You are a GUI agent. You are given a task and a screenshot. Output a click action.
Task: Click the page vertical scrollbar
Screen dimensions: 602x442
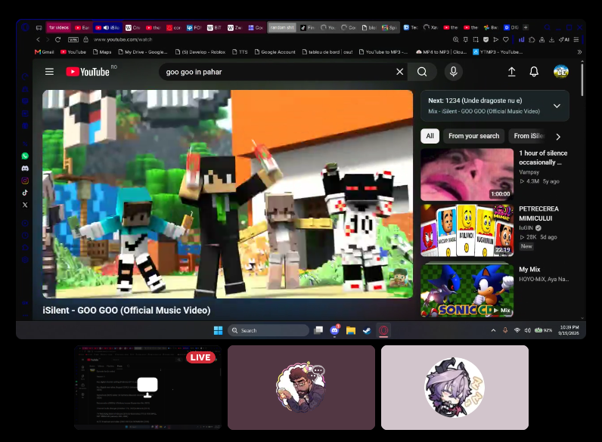[582, 80]
